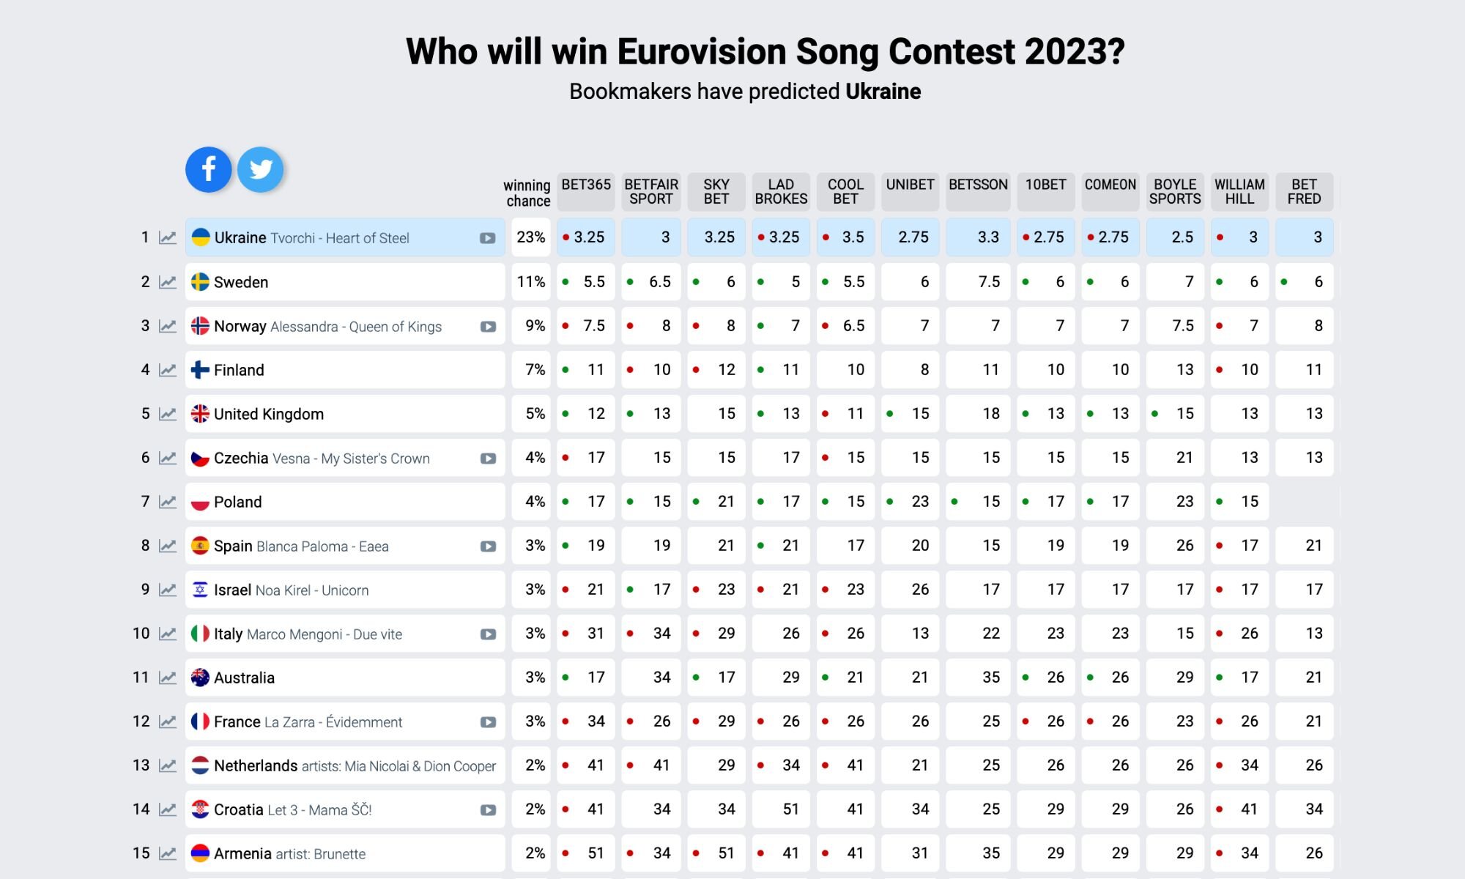Select the William Hill bookmaker header

1239,191
